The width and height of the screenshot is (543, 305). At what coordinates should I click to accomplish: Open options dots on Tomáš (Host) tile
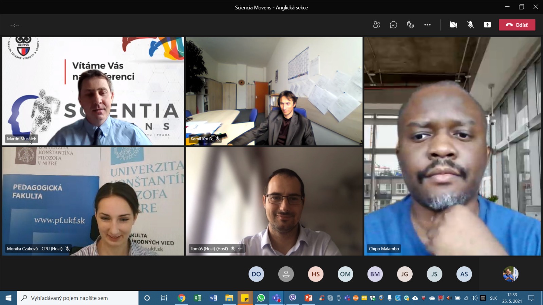pos(240,249)
